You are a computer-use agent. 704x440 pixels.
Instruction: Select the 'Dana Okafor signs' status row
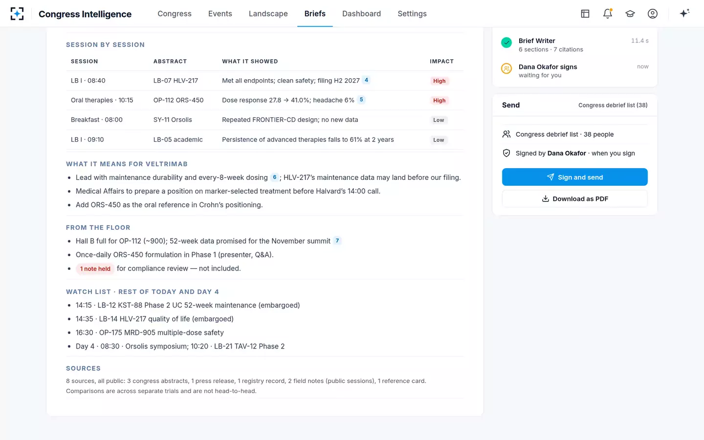(x=575, y=70)
